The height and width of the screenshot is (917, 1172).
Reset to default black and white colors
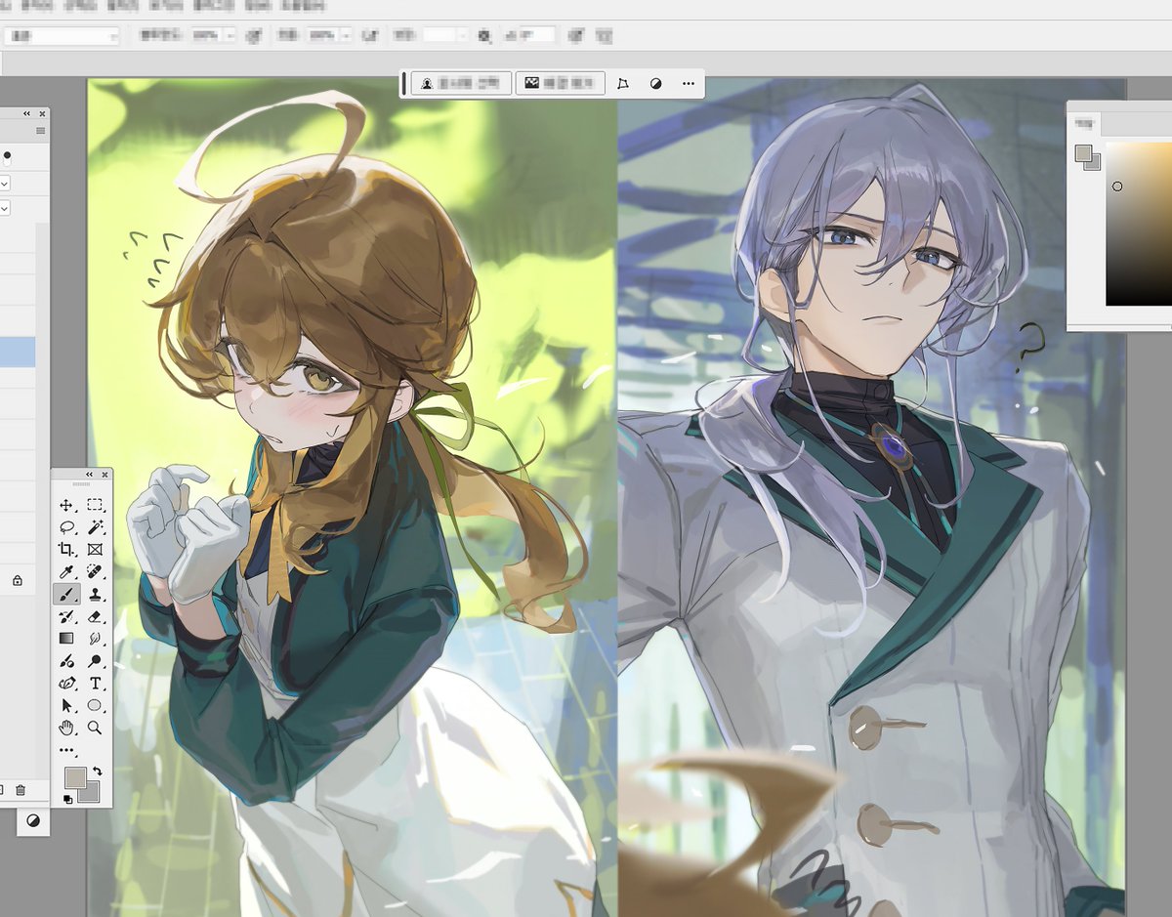[68, 800]
